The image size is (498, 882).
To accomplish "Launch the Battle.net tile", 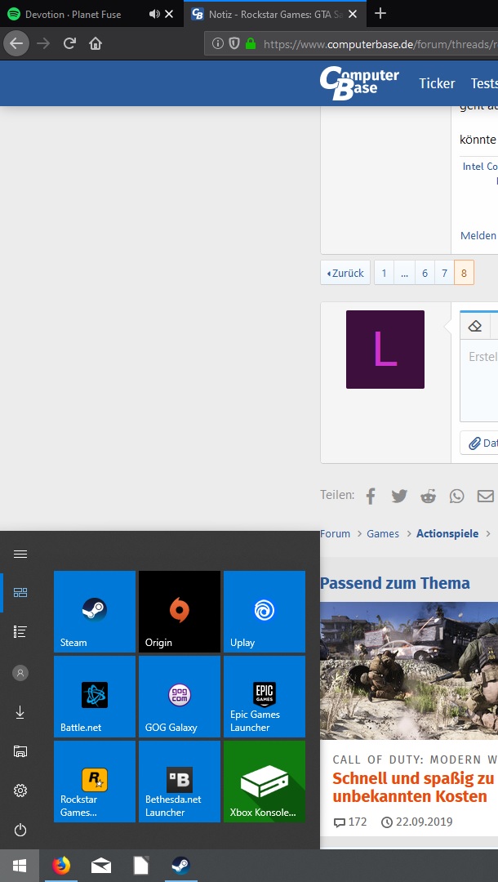I will [95, 697].
